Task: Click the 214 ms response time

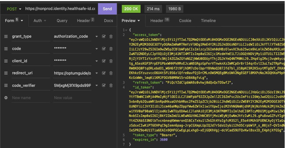Action: (x=153, y=9)
